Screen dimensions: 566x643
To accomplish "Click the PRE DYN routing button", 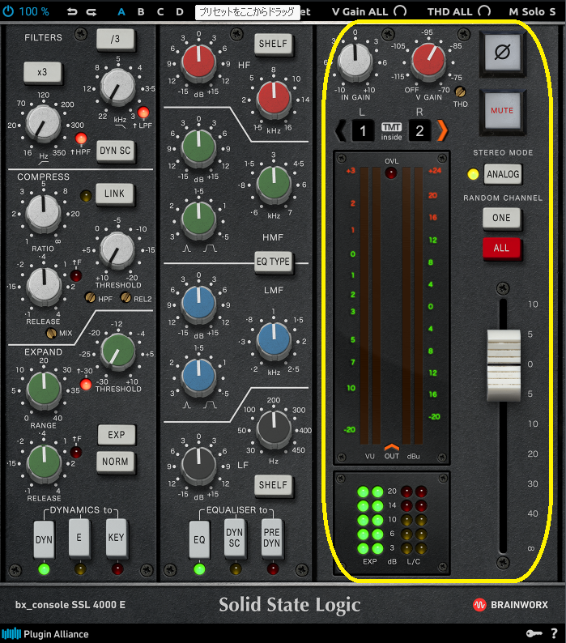I will pos(272,538).
